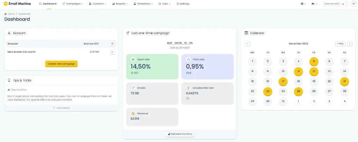Screen dimensions: 358x142
Task: Click the Email Machine logo
Action: click(17, 3)
